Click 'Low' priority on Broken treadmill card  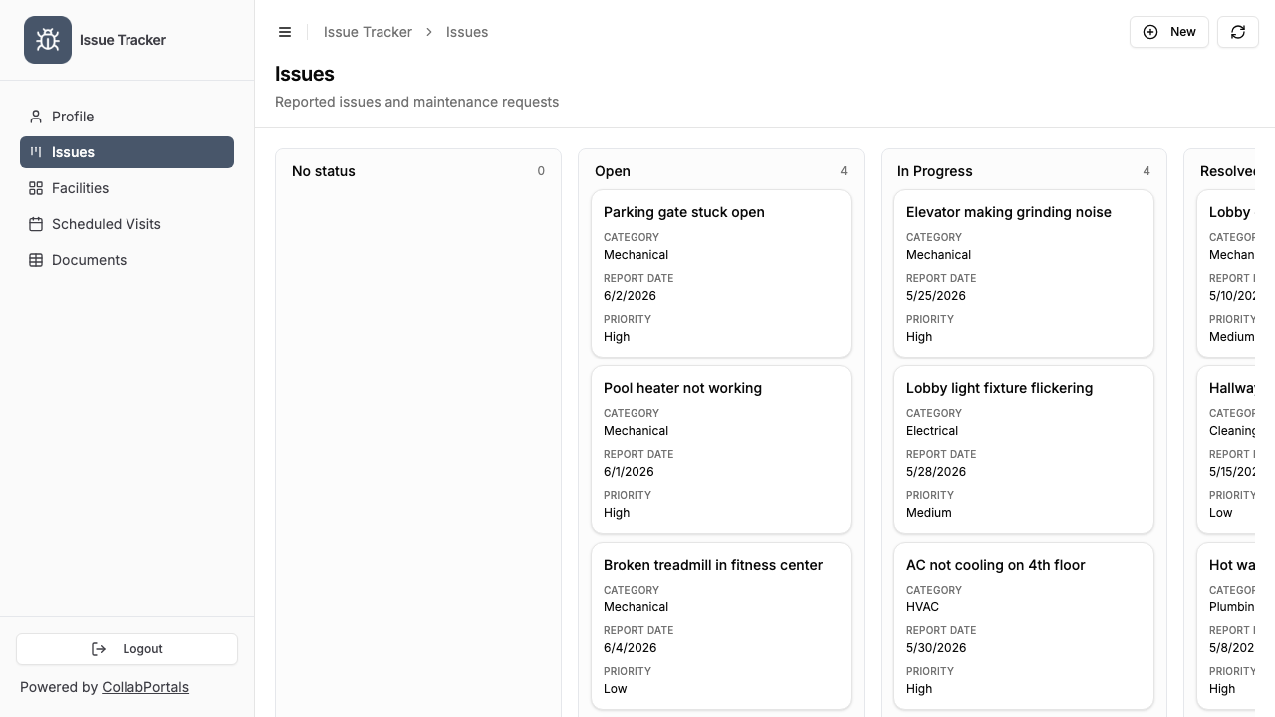click(616, 689)
